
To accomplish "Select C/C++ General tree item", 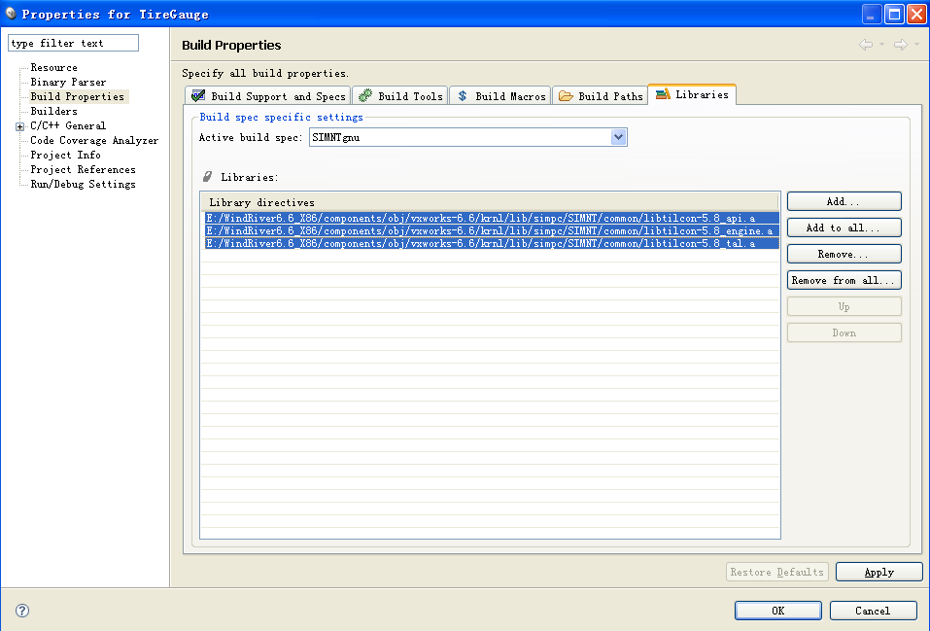I will click(68, 125).
